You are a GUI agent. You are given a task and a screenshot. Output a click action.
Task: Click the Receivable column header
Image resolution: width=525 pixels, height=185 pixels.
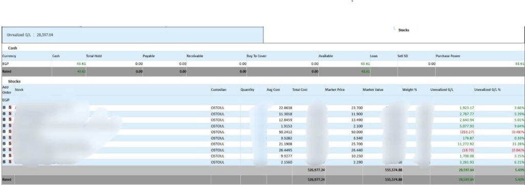(195, 56)
